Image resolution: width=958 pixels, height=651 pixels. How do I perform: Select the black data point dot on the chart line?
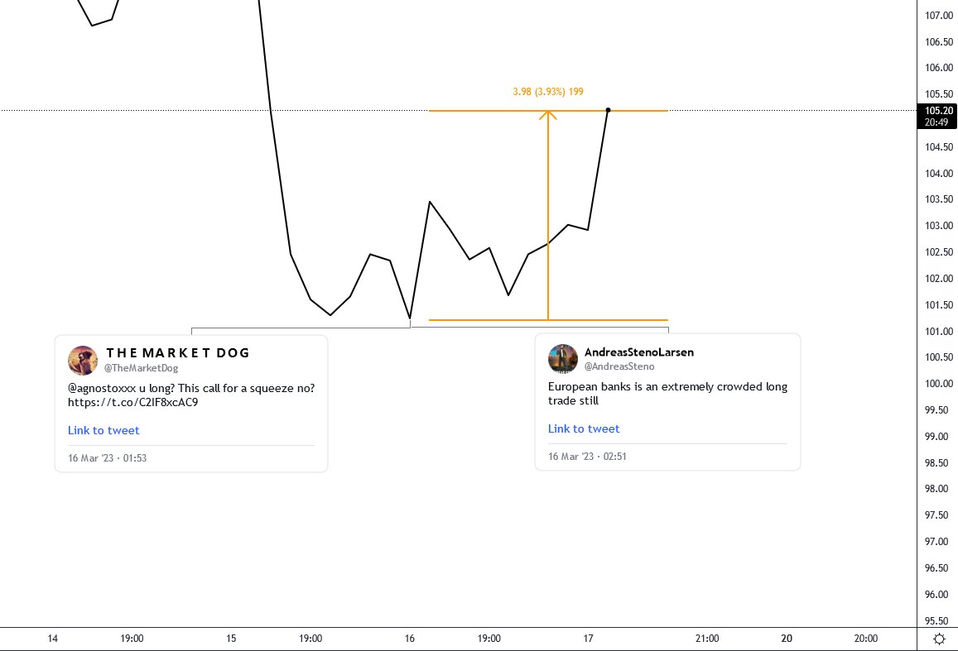(x=608, y=109)
